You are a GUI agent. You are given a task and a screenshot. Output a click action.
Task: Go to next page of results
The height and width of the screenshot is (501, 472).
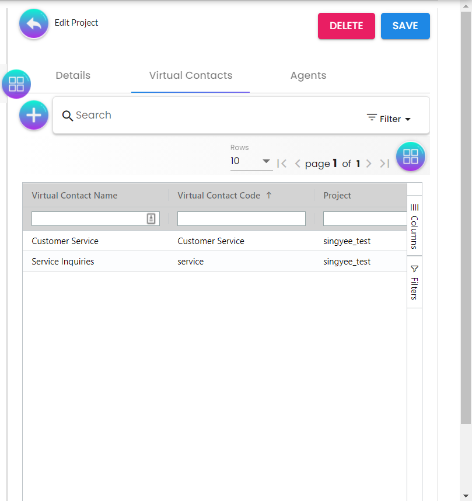point(369,163)
